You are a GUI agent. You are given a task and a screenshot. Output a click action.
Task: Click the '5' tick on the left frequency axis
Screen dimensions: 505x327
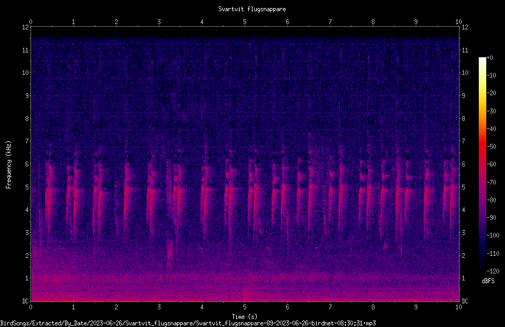[x=27, y=187]
